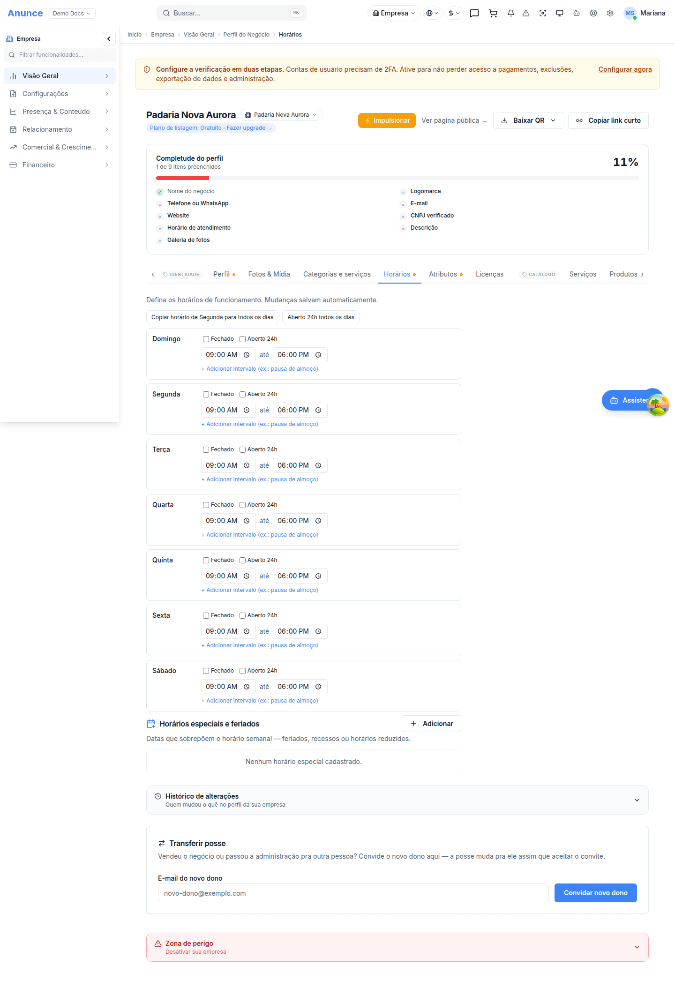Click the clock icon in Domingo opening time

[x=247, y=355]
